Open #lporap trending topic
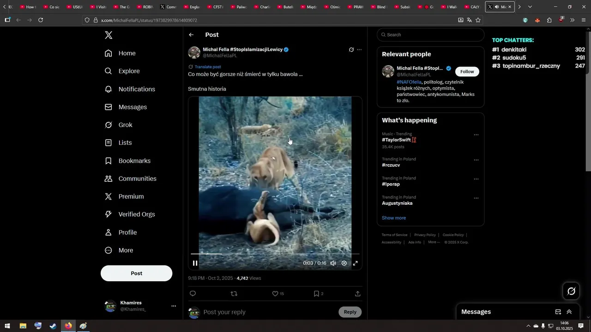 tap(391, 184)
